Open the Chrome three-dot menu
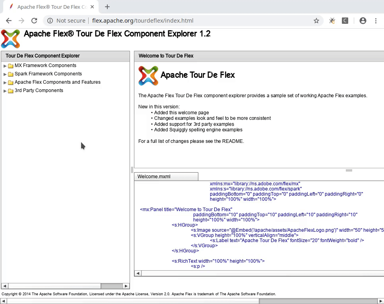 (x=376, y=21)
